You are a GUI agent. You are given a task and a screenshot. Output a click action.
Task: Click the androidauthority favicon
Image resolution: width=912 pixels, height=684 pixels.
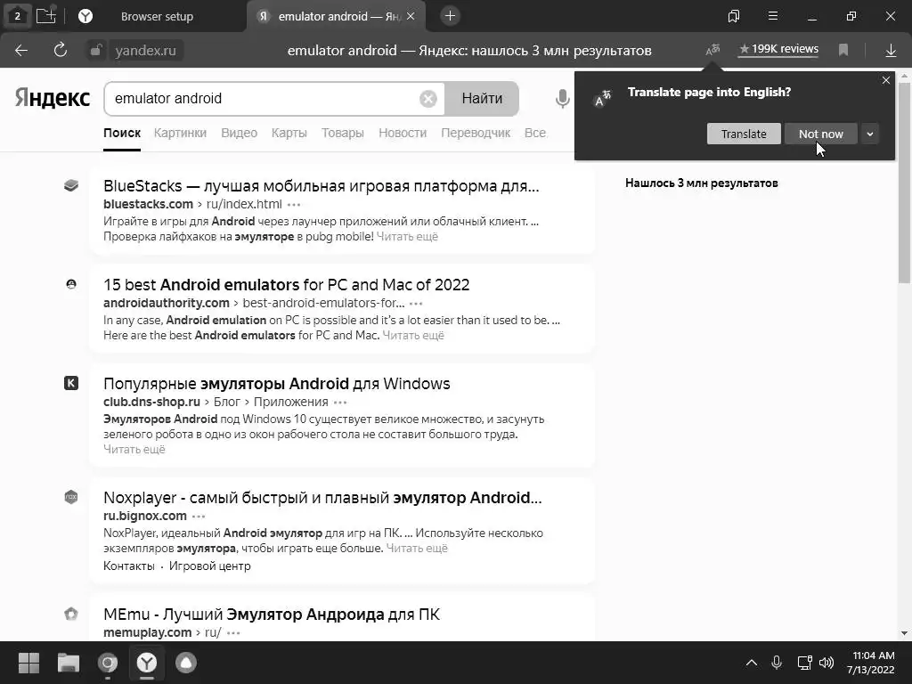[71, 284]
